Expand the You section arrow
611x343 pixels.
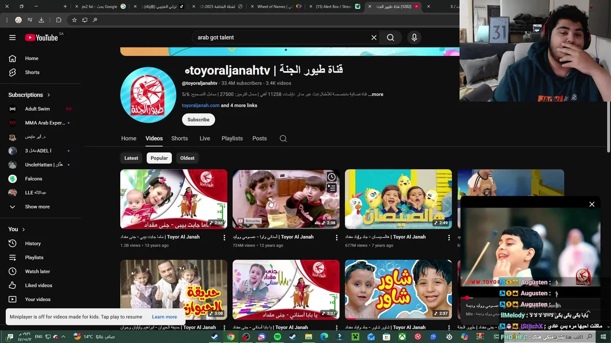23,229
